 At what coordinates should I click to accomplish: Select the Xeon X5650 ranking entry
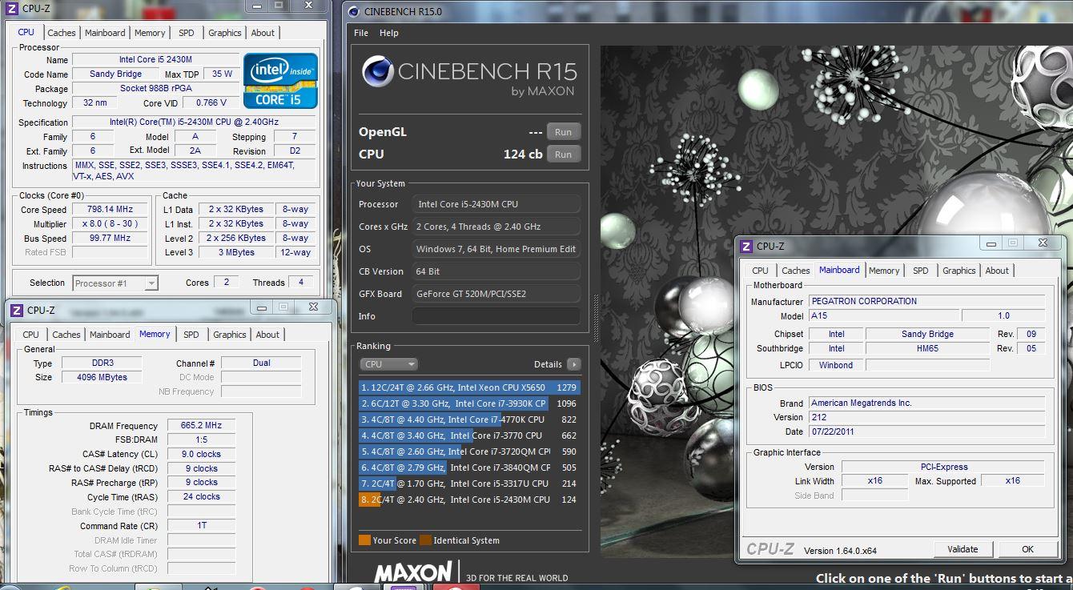pos(469,387)
